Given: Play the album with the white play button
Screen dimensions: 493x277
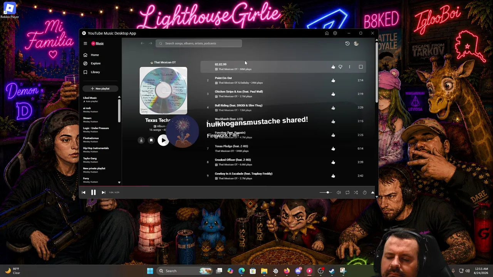Looking at the screenshot, I should [163, 140].
